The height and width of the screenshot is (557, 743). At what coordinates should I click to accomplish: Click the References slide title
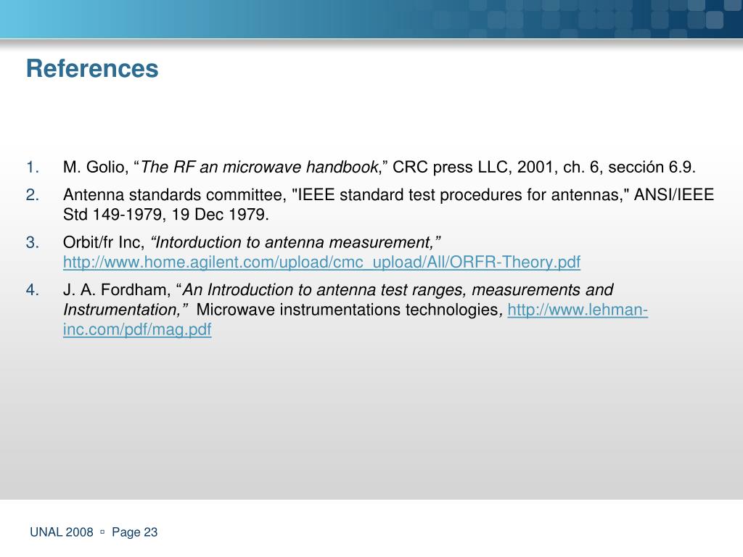point(92,69)
